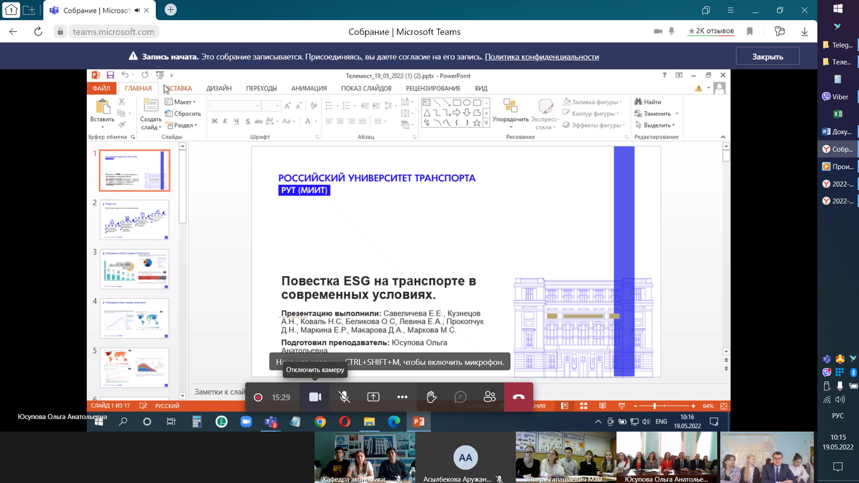Switch to Normal view in status bar
This screenshot has height=483, width=859.
click(564, 406)
